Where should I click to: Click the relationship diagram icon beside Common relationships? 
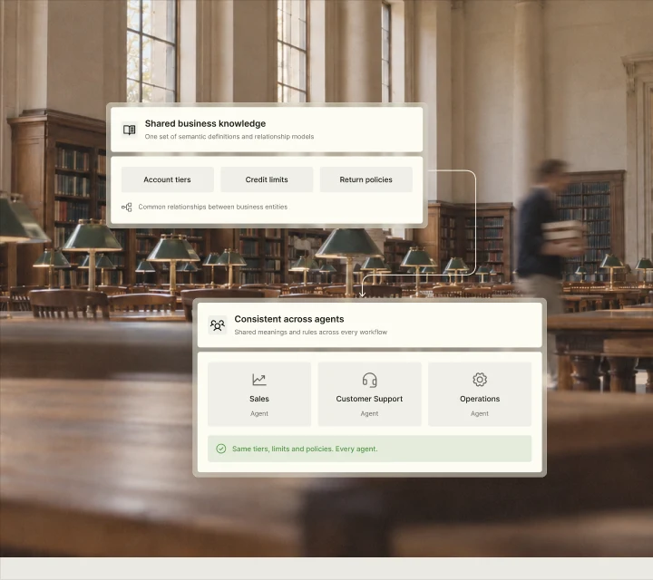pos(127,207)
